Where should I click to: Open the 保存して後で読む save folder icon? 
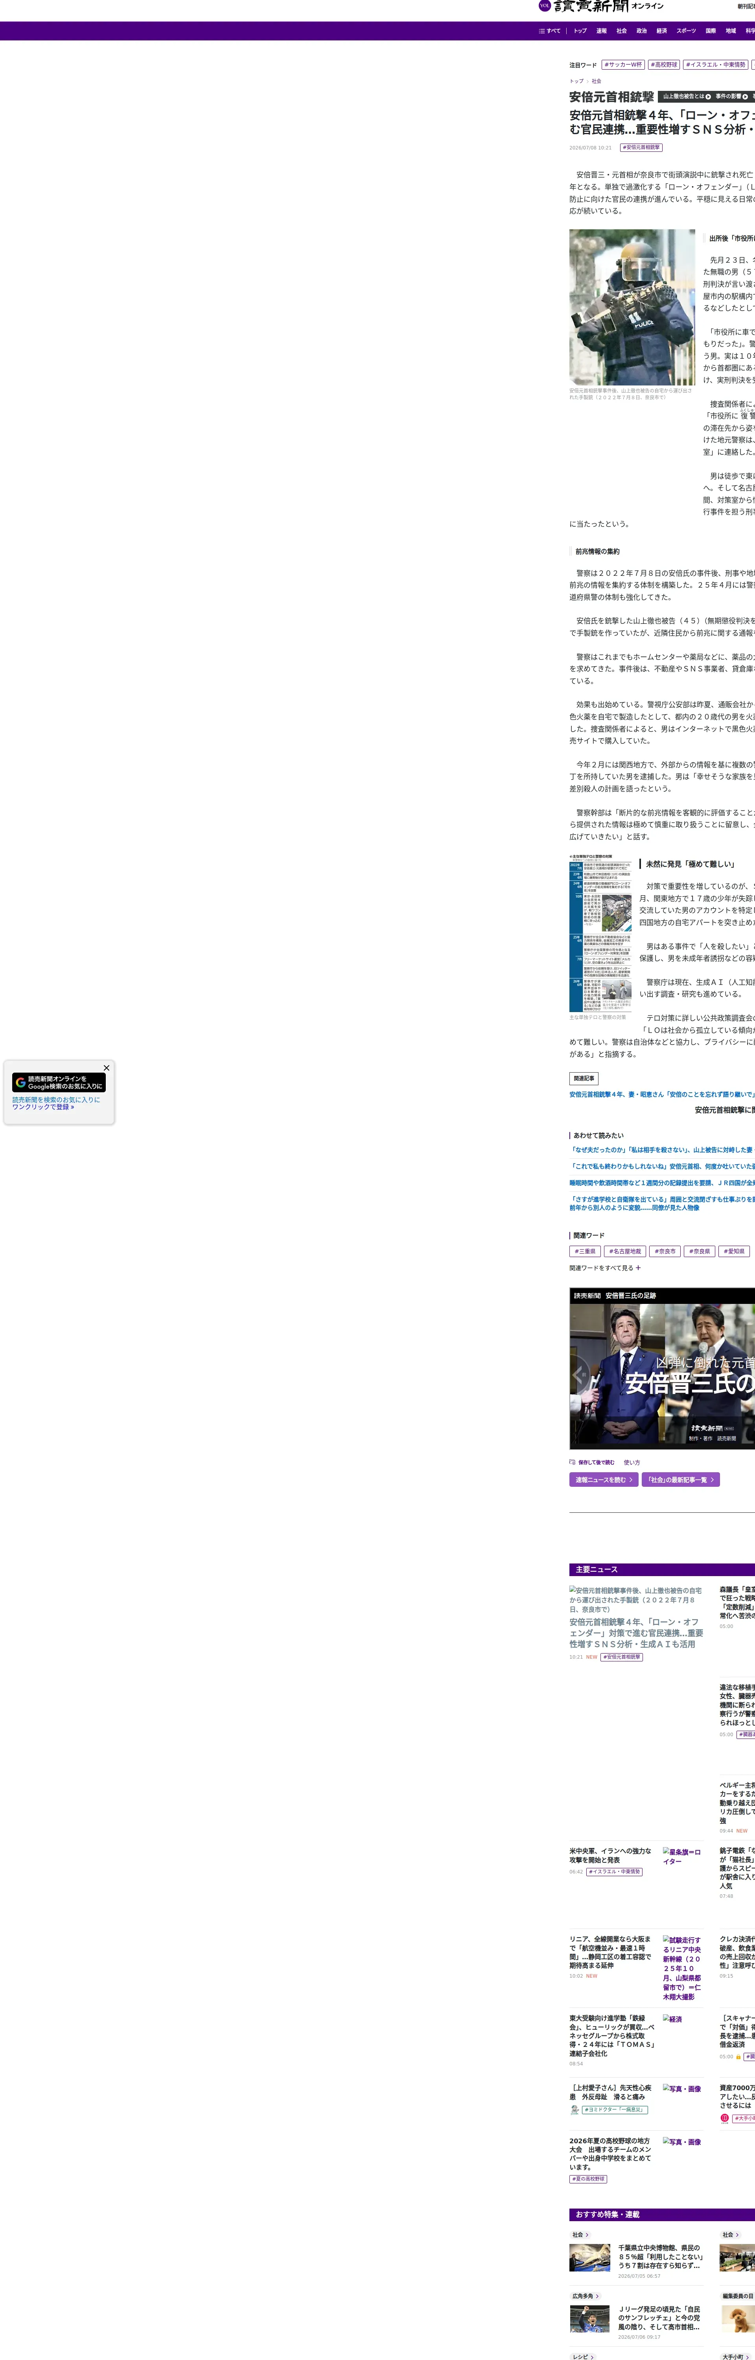pyautogui.click(x=573, y=1462)
